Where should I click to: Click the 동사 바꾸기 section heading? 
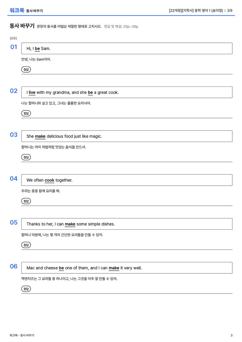22,26
